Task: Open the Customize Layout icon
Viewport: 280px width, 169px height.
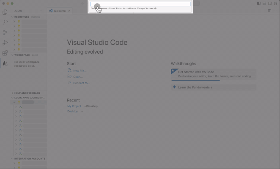Action: click(x=275, y=3)
